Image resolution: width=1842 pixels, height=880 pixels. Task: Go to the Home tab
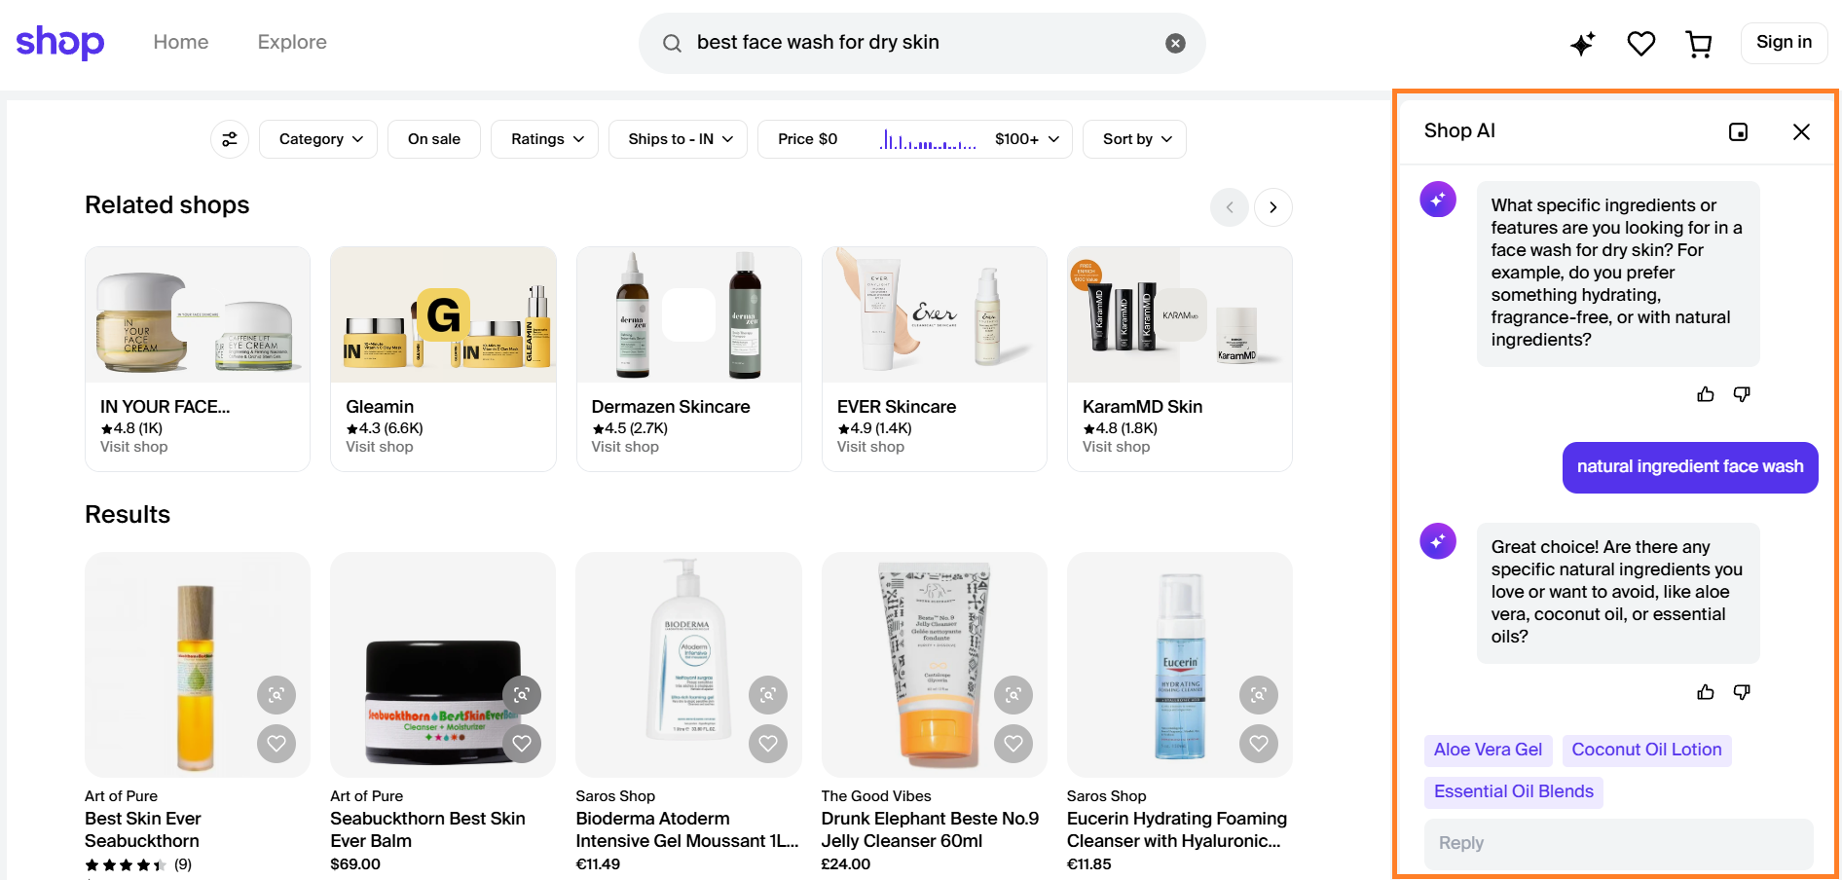(180, 42)
